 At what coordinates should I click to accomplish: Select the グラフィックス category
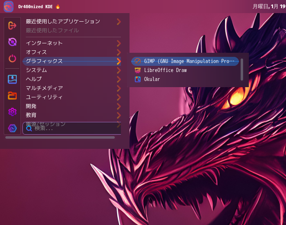pos(71,61)
